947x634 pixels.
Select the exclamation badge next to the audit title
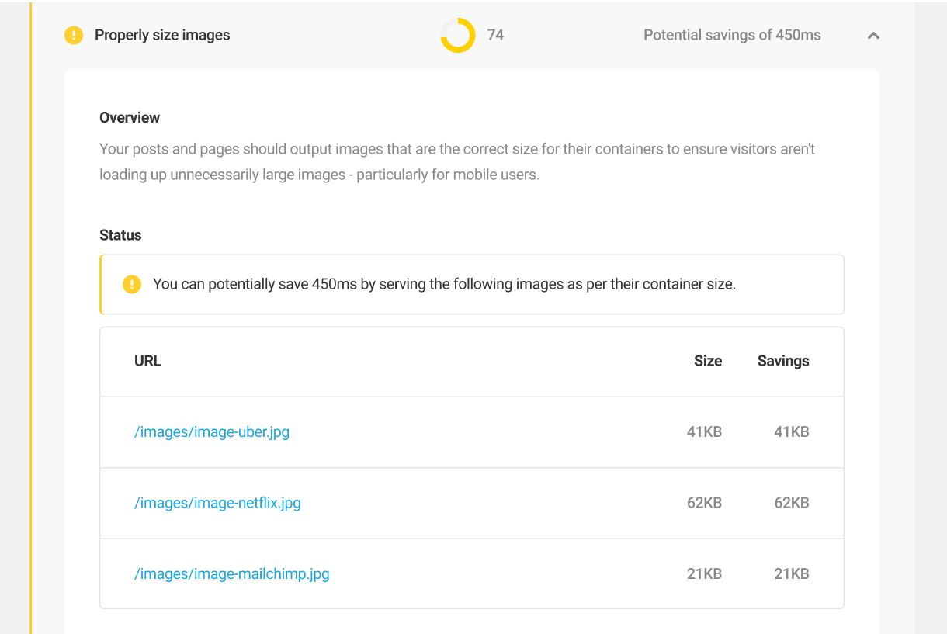coord(74,35)
